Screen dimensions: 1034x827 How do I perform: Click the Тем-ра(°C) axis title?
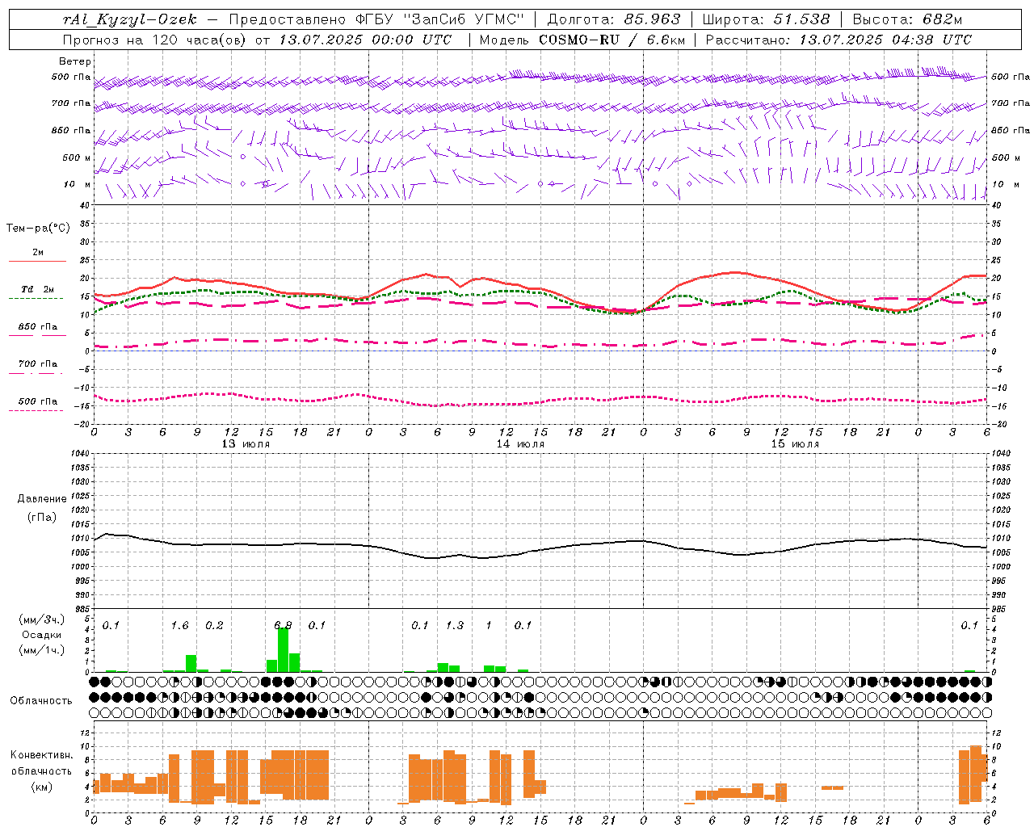(x=38, y=229)
